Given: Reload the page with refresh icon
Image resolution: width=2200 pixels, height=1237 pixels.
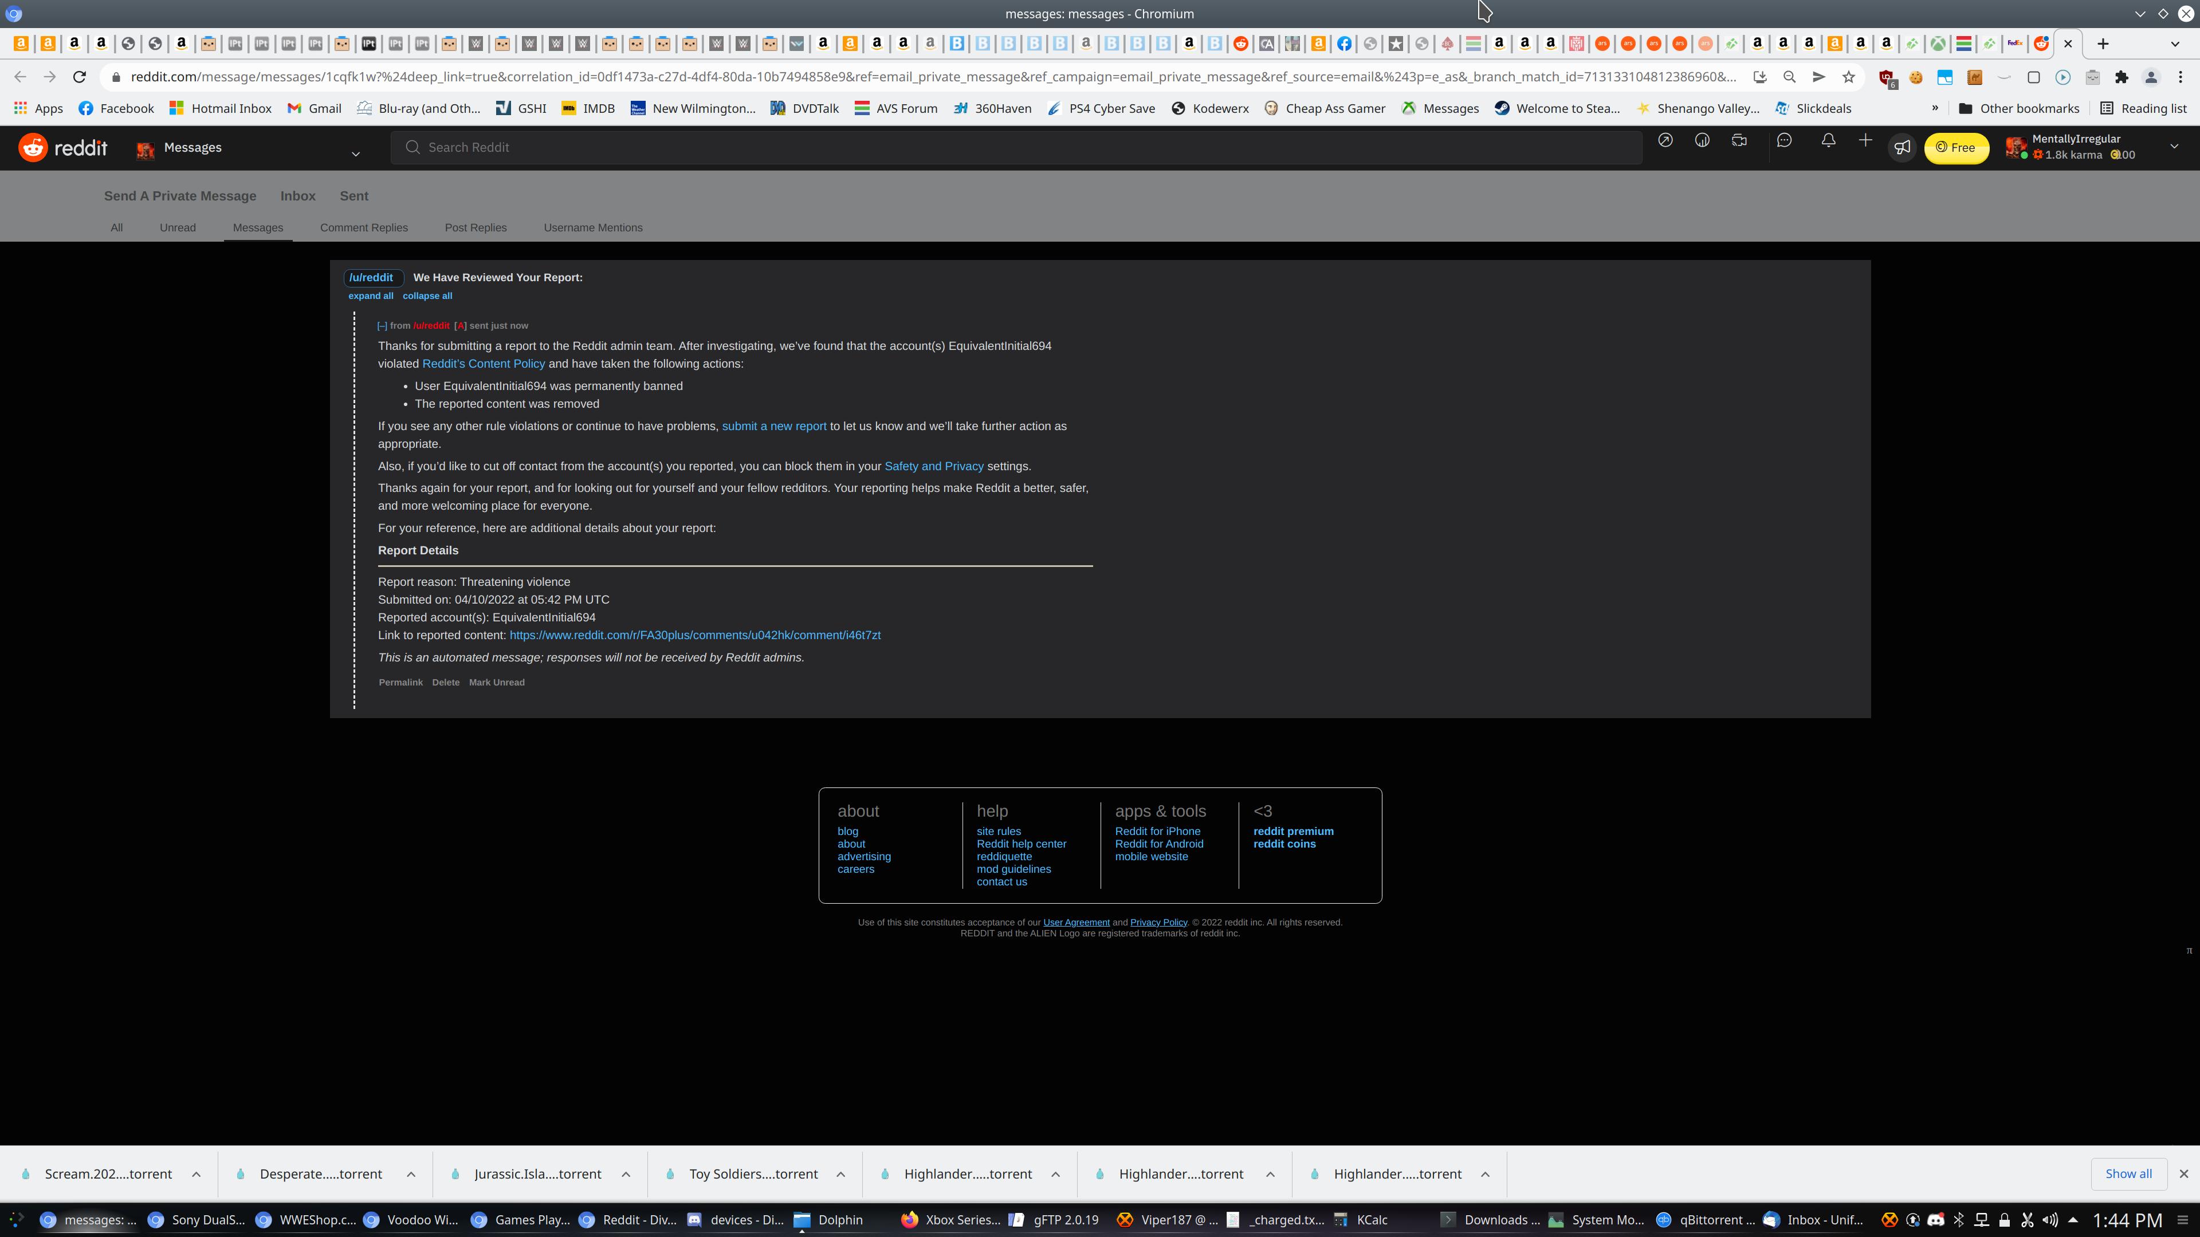Looking at the screenshot, I should tap(80, 77).
